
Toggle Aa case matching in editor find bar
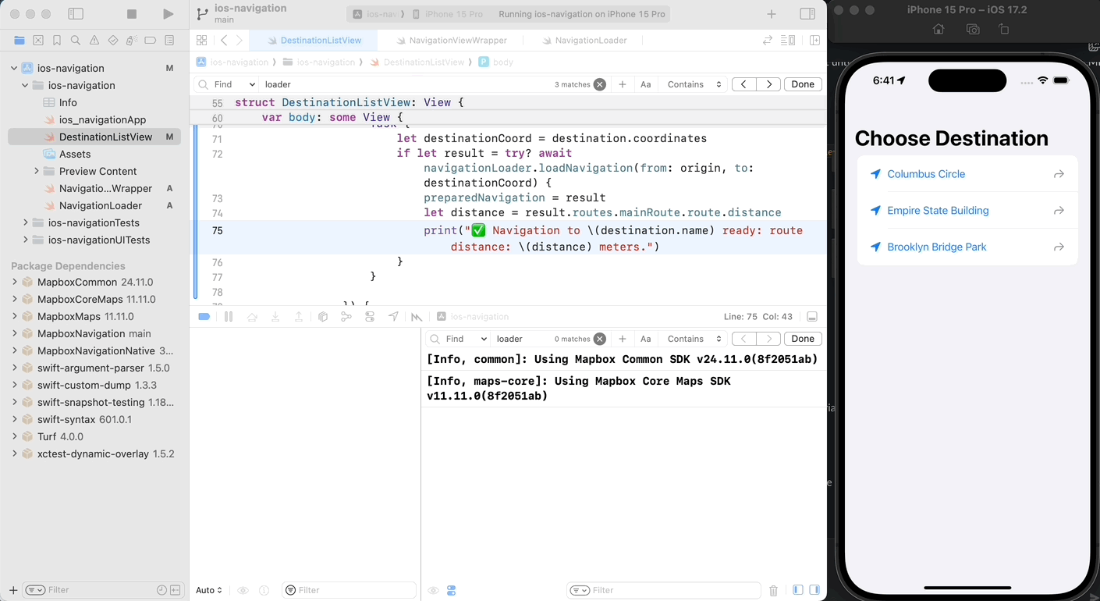[x=645, y=84]
